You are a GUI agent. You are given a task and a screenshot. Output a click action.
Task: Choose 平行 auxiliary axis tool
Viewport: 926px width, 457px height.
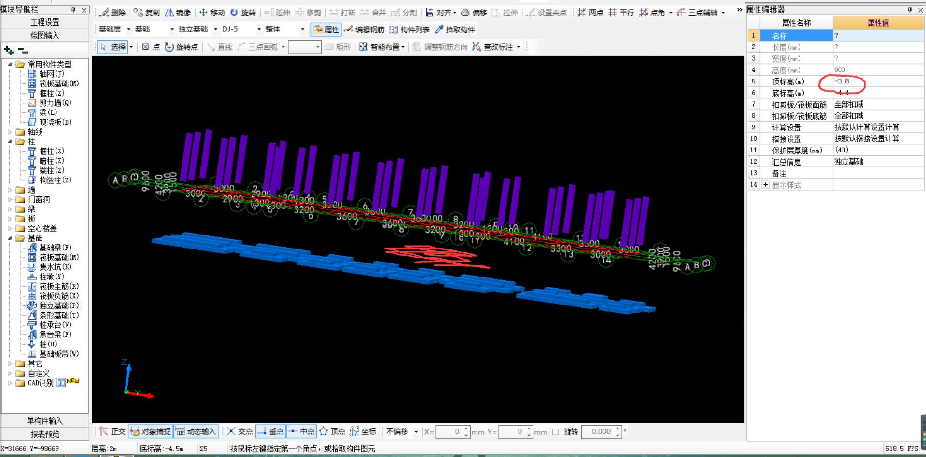tap(621, 13)
